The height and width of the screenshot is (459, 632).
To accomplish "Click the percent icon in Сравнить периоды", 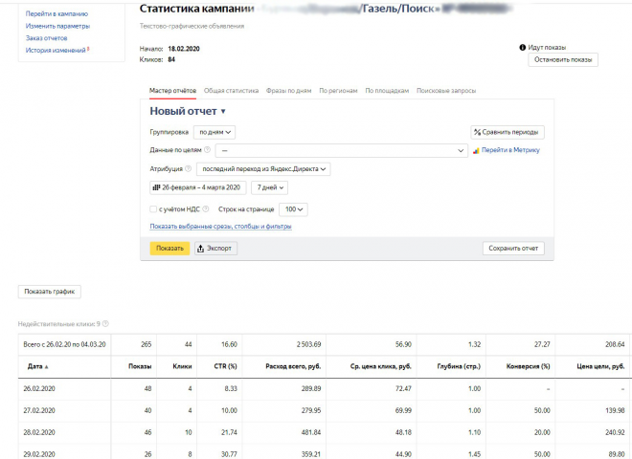I will (x=477, y=132).
